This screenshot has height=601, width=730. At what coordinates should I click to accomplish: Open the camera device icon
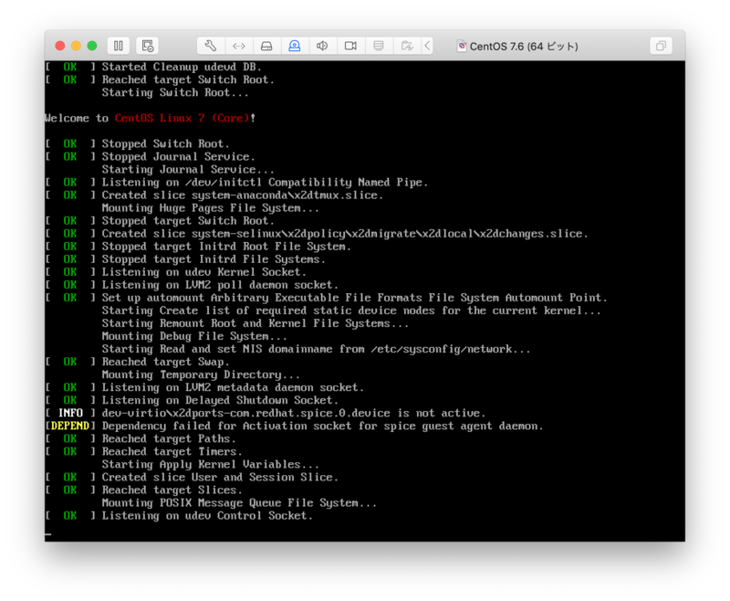coord(350,46)
